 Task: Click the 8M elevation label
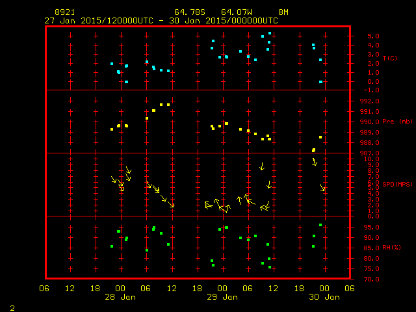click(x=283, y=12)
